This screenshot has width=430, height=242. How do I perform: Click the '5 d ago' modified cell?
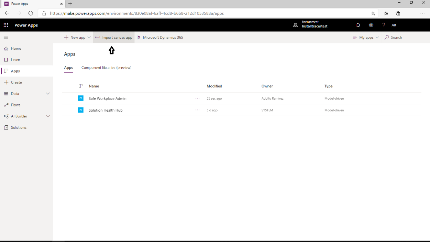tap(212, 110)
